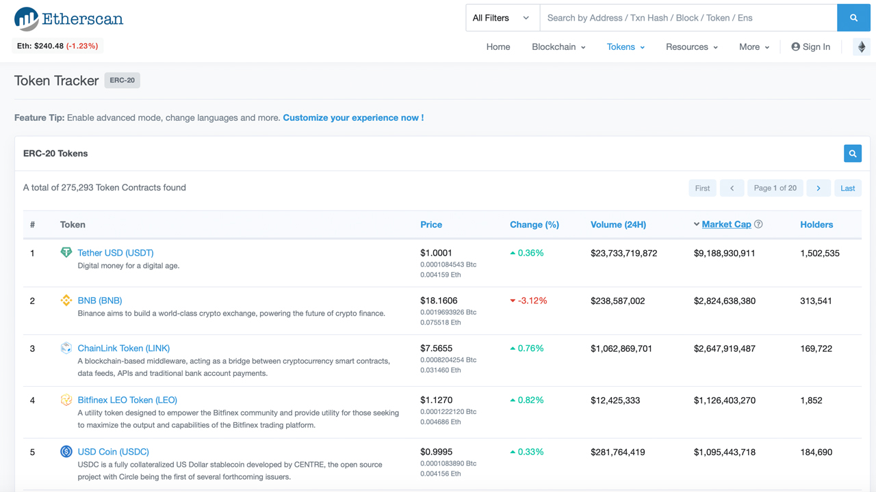The image size is (876, 492).
Task: Click the Tether USD token icon
Action: 66,253
